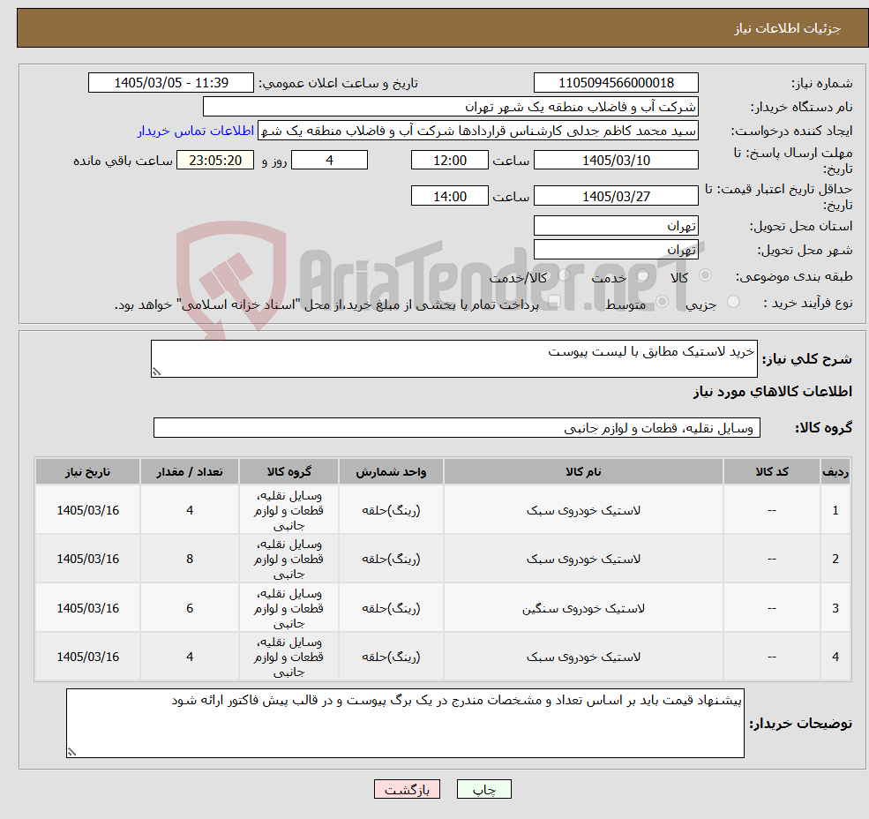Click the buyer notes text area
Screen dimensions: 869x819
click(x=405, y=723)
